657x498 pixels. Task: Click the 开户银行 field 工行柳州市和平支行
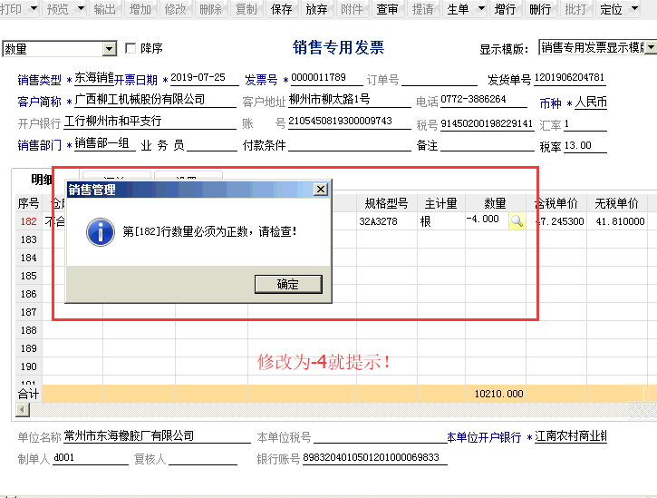coord(150,122)
